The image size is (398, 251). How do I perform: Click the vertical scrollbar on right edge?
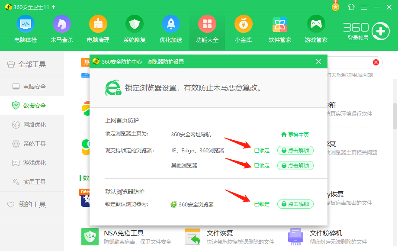(395, 116)
